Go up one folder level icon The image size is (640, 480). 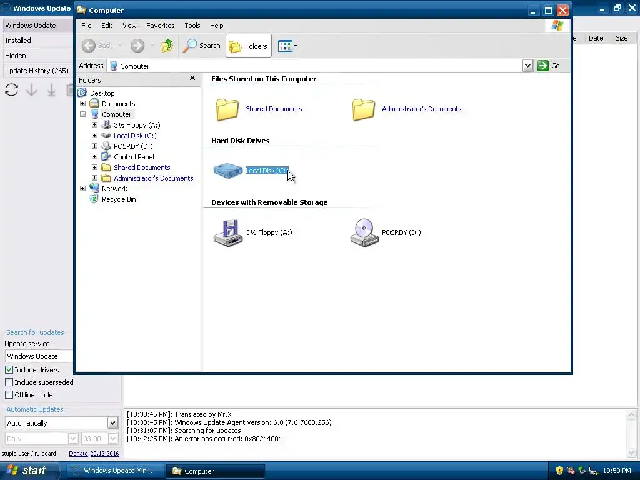pos(167,46)
